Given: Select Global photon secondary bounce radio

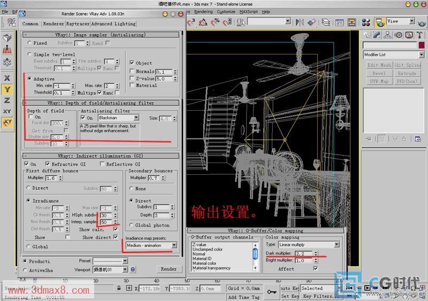Looking at the screenshot, I should pyautogui.click(x=132, y=225).
